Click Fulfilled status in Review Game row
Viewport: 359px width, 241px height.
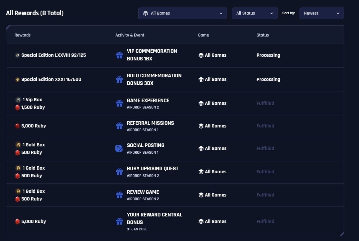(x=265, y=195)
